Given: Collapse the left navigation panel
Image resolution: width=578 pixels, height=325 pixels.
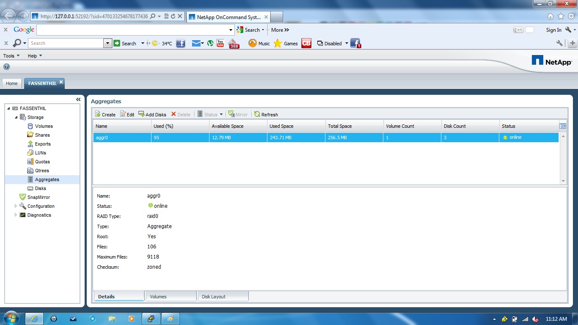Looking at the screenshot, I should (78, 99).
